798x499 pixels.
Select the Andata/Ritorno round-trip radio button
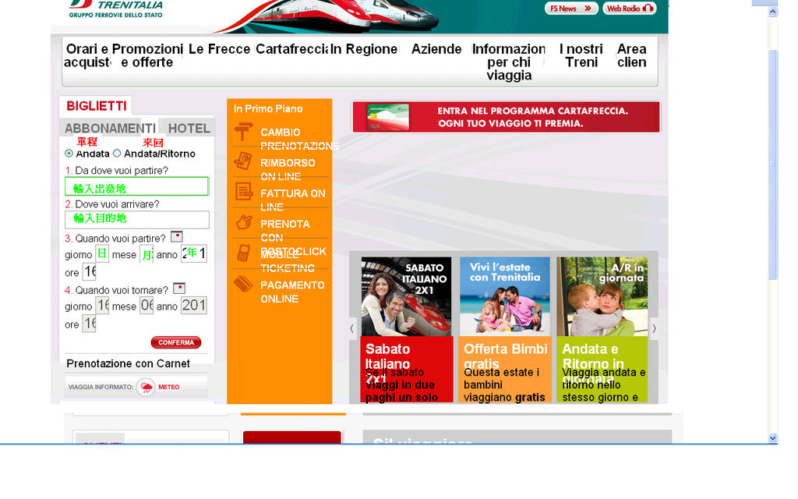coord(117,154)
